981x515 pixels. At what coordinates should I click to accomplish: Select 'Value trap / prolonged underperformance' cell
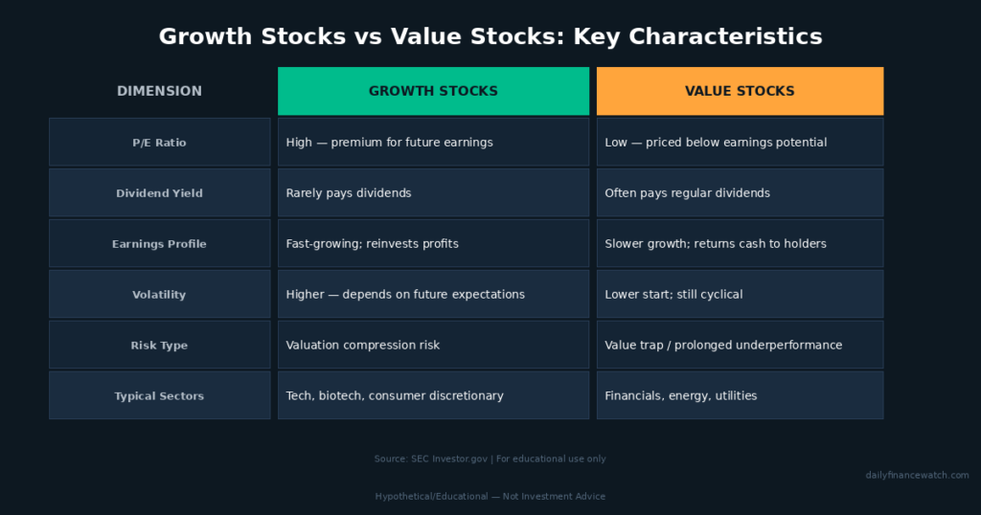click(x=740, y=345)
